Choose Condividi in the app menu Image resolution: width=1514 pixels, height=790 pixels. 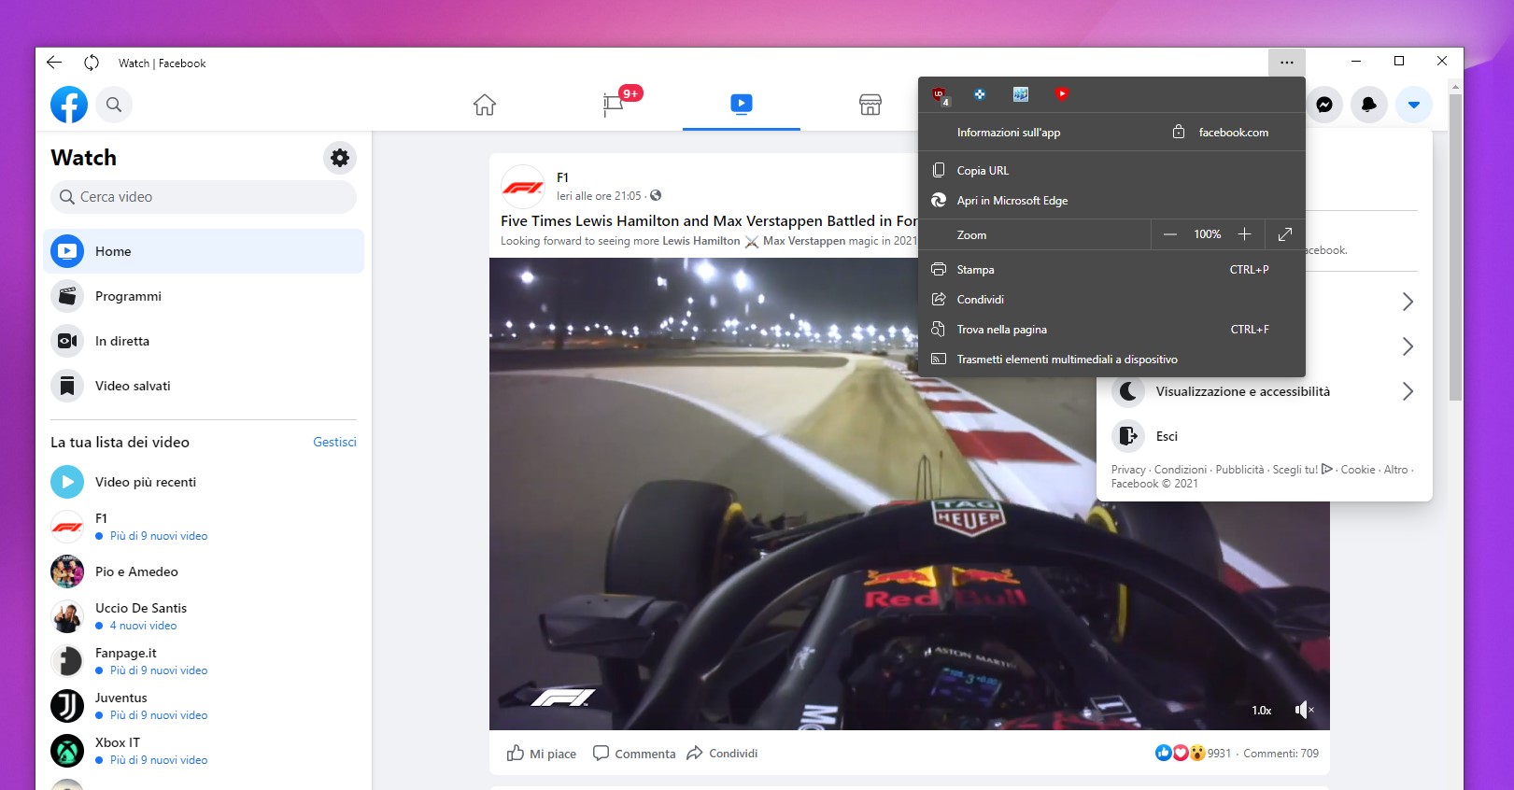point(1111,300)
